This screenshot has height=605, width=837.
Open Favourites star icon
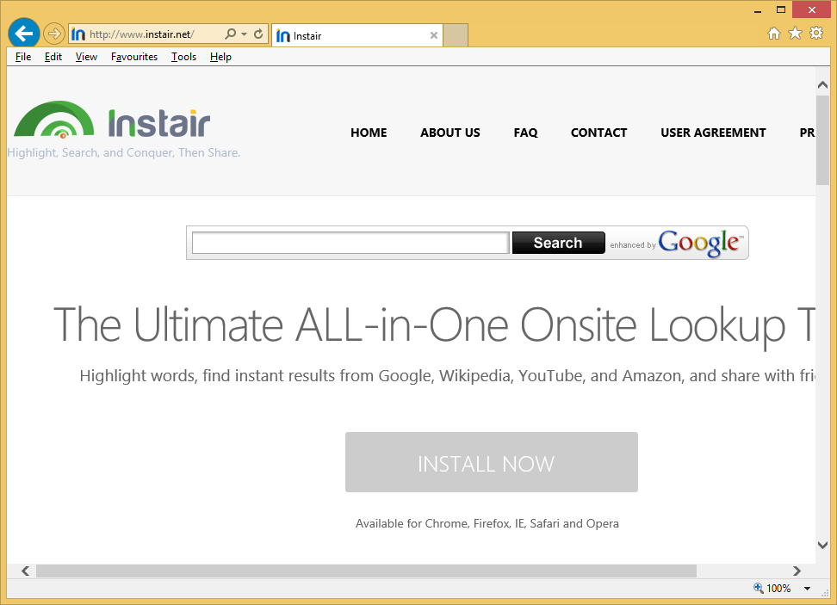tap(795, 34)
